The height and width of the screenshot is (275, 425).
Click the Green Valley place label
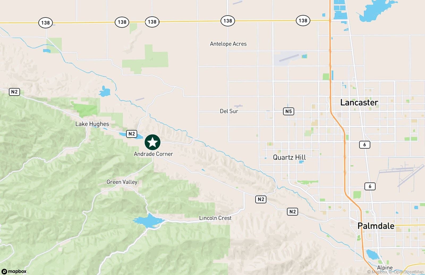click(x=122, y=182)
